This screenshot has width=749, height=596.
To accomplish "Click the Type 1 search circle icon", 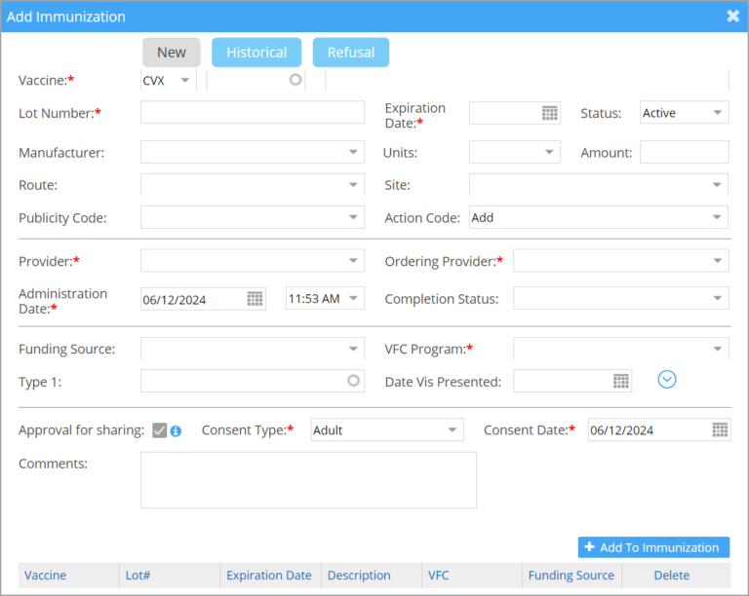I will click(x=353, y=381).
